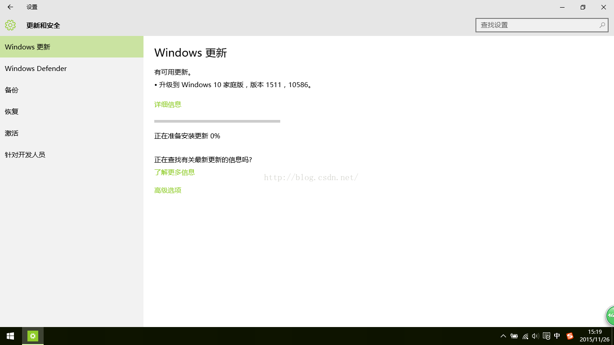Click the search magnifier icon
The height and width of the screenshot is (345, 614).
pos(602,25)
